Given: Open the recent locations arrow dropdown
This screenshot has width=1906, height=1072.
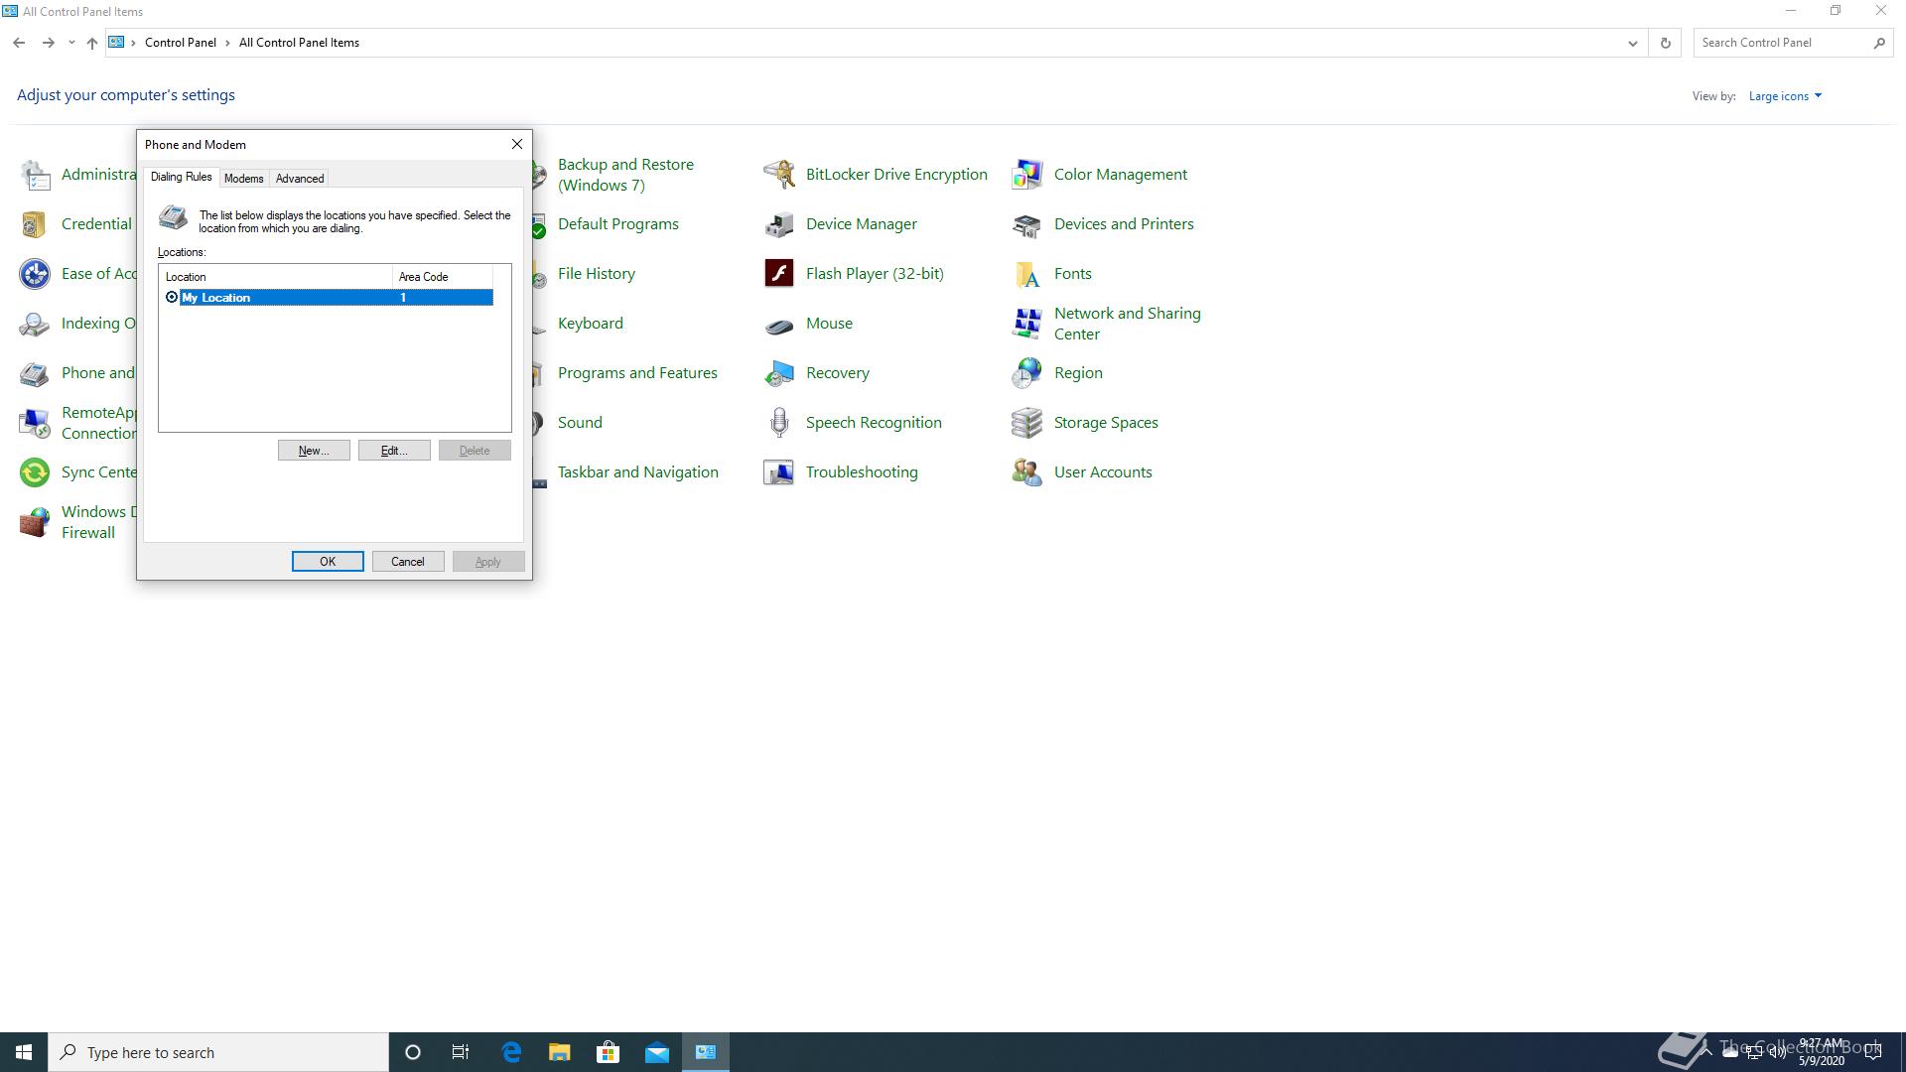Looking at the screenshot, I should coord(71,43).
